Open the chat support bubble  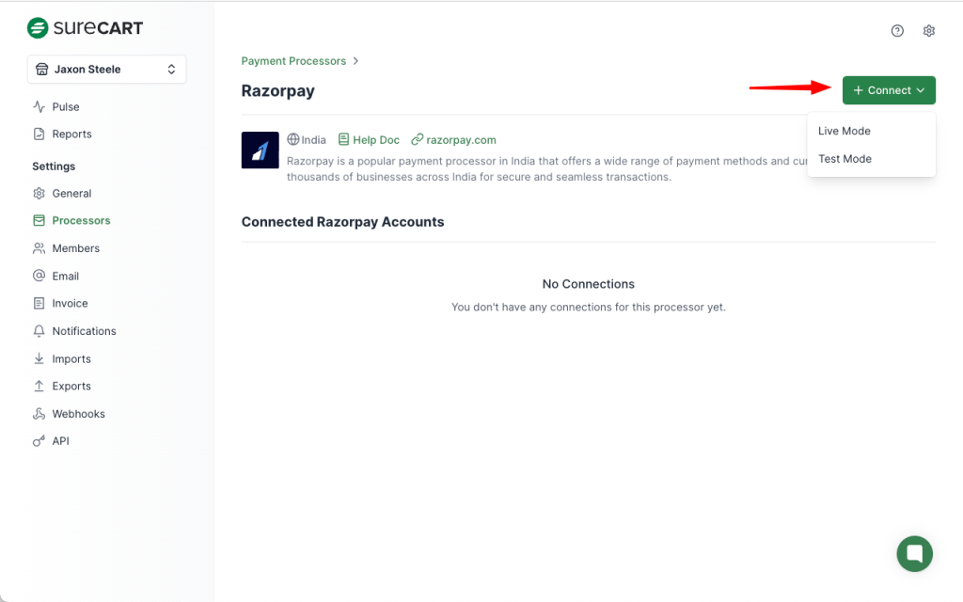914,553
